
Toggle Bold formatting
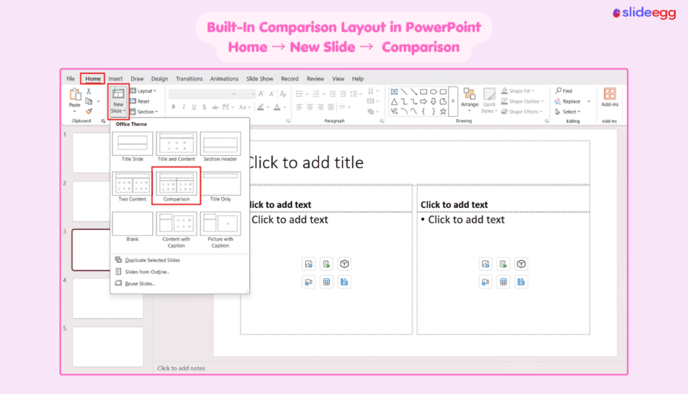tap(173, 107)
